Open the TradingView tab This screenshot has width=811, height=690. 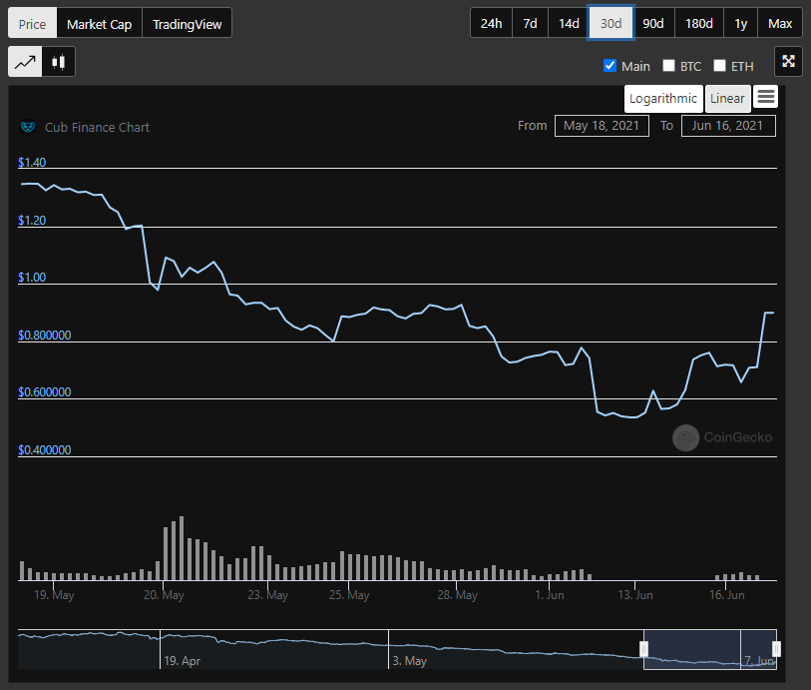click(187, 24)
